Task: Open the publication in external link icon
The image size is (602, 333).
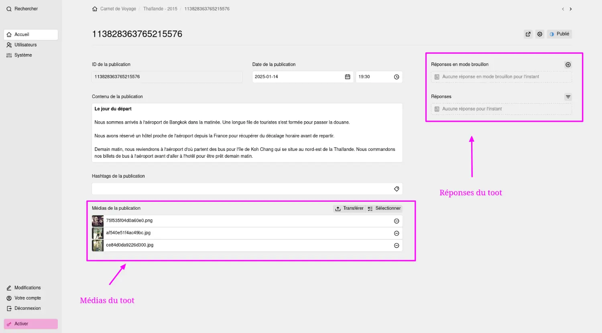Action: [528, 34]
